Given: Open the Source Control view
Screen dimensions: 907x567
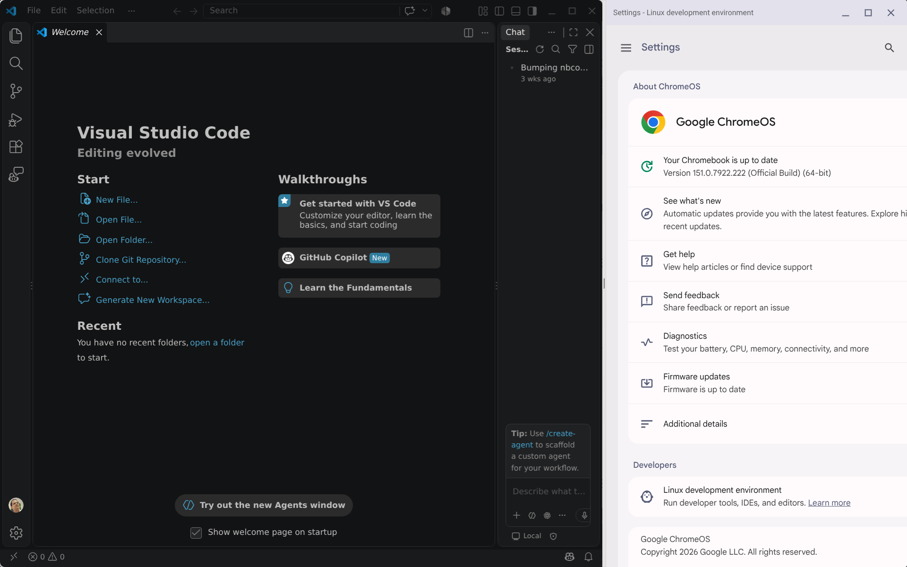Looking at the screenshot, I should [16, 91].
